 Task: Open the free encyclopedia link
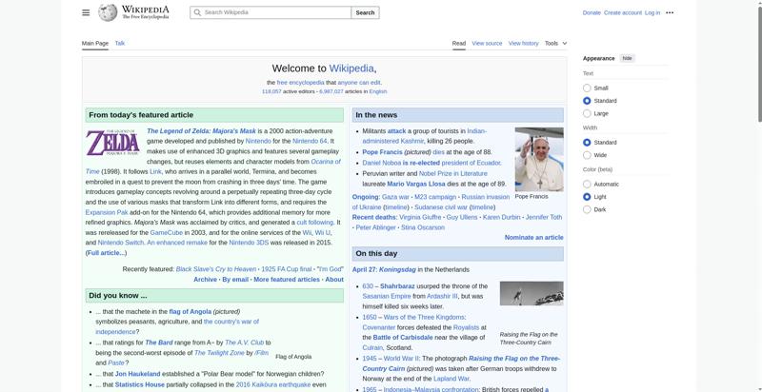300,83
